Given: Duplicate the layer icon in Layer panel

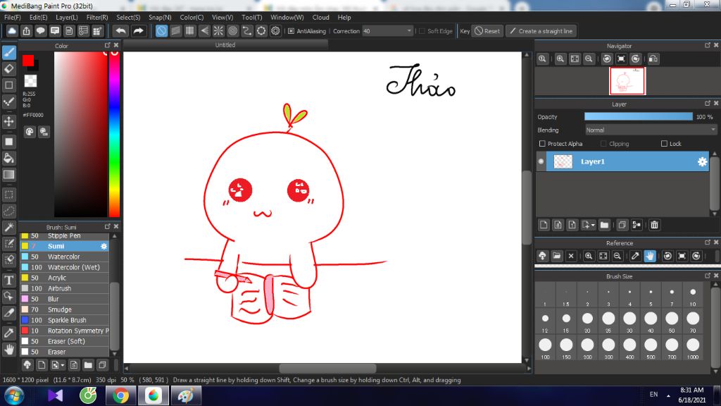Looking at the screenshot, I should point(622,225).
